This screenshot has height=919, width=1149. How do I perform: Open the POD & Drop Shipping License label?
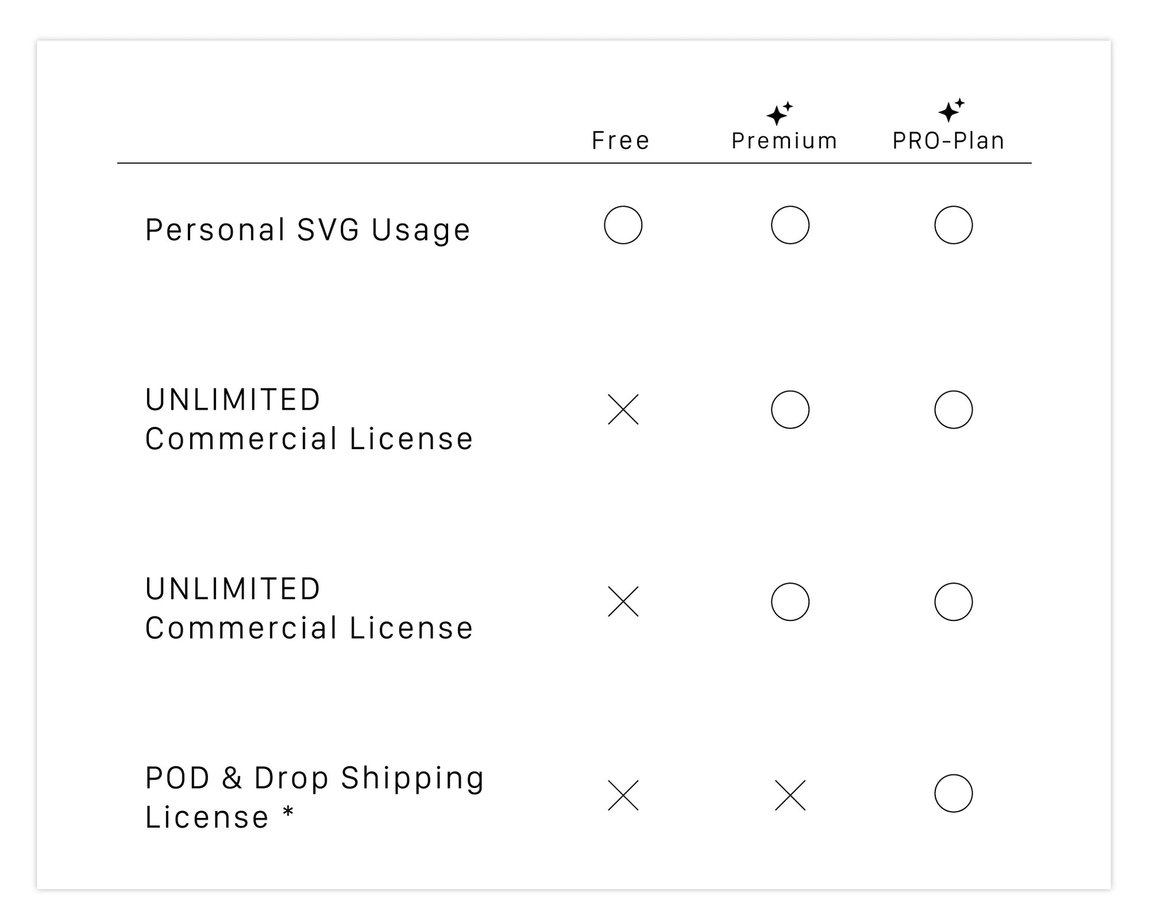[314, 797]
